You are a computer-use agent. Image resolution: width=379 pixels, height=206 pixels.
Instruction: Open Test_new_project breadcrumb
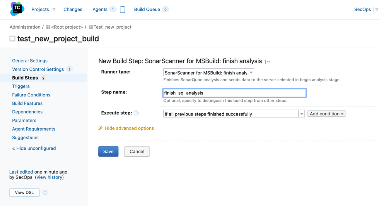tap(112, 27)
